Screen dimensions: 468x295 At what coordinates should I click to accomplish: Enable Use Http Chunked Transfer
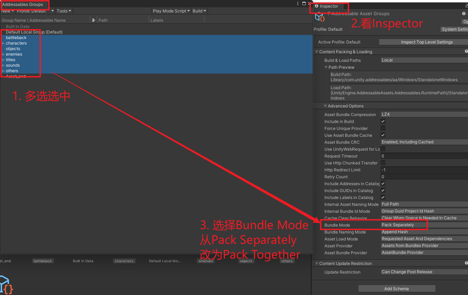coord(383,163)
